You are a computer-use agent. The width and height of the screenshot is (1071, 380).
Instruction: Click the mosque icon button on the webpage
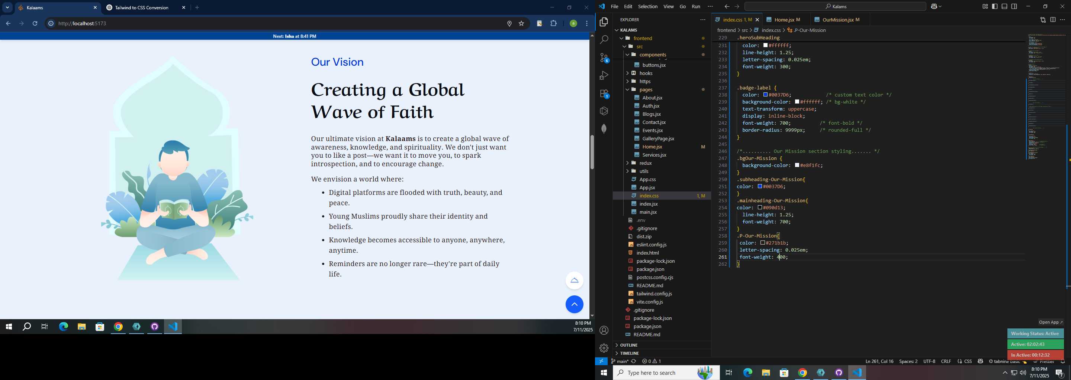tap(574, 281)
